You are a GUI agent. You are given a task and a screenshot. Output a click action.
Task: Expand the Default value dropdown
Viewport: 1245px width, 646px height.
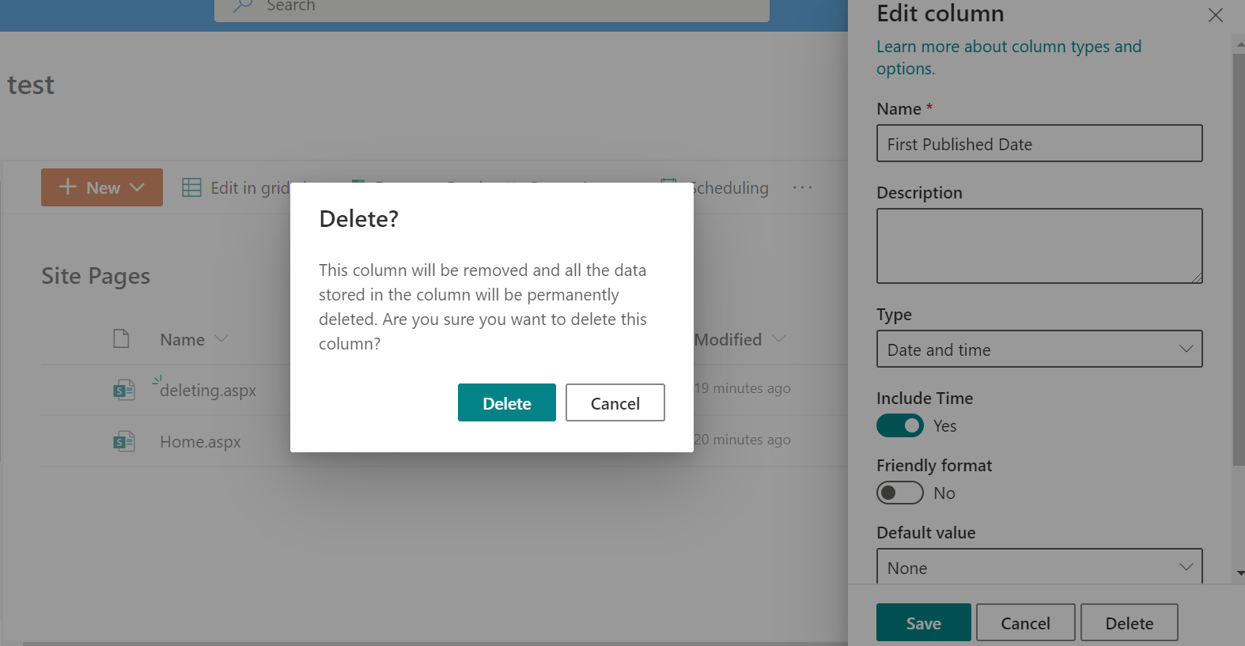pyautogui.click(x=1039, y=567)
